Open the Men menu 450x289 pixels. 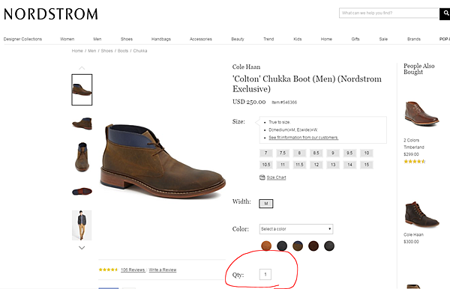click(x=97, y=39)
